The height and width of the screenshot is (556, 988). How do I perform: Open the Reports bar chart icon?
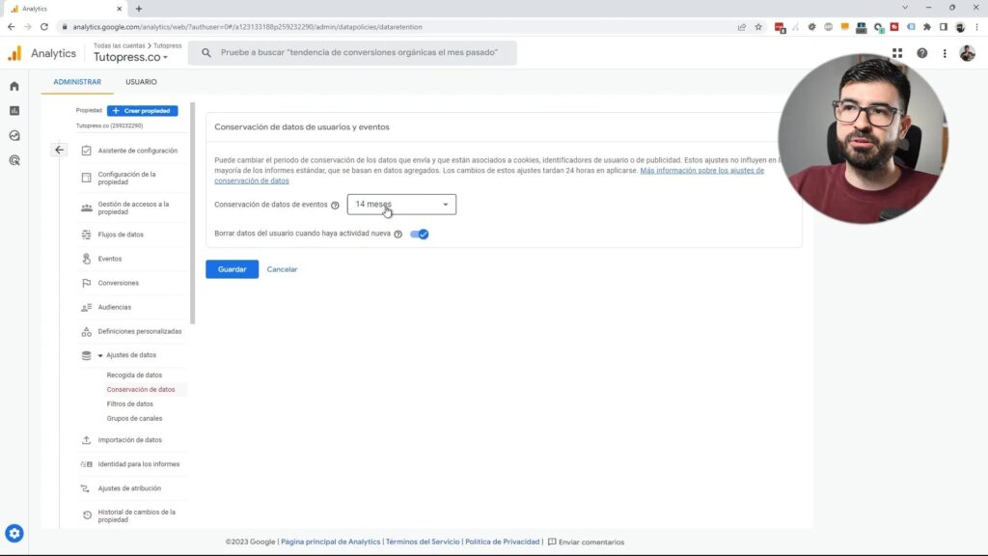click(x=14, y=110)
